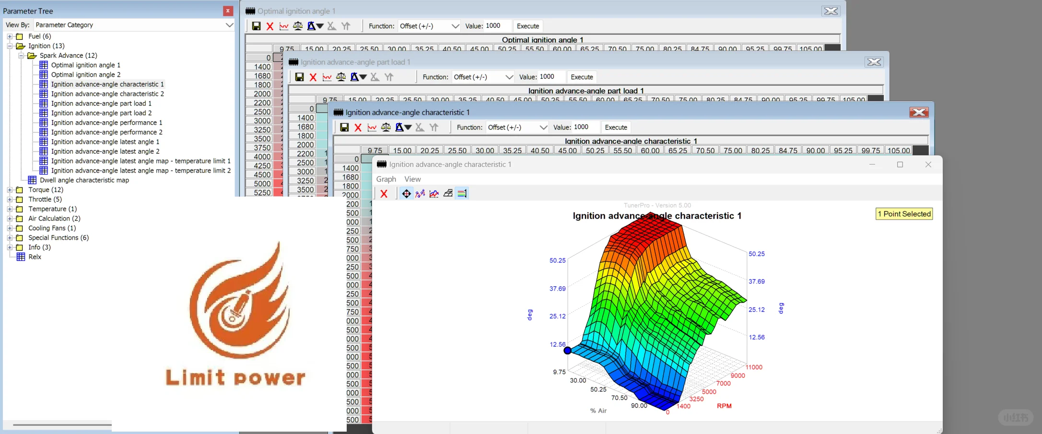Image resolution: width=1042 pixels, height=434 pixels.
Task: Click the red X icon in the part load 1 window toolbar
Action: click(x=313, y=77)
